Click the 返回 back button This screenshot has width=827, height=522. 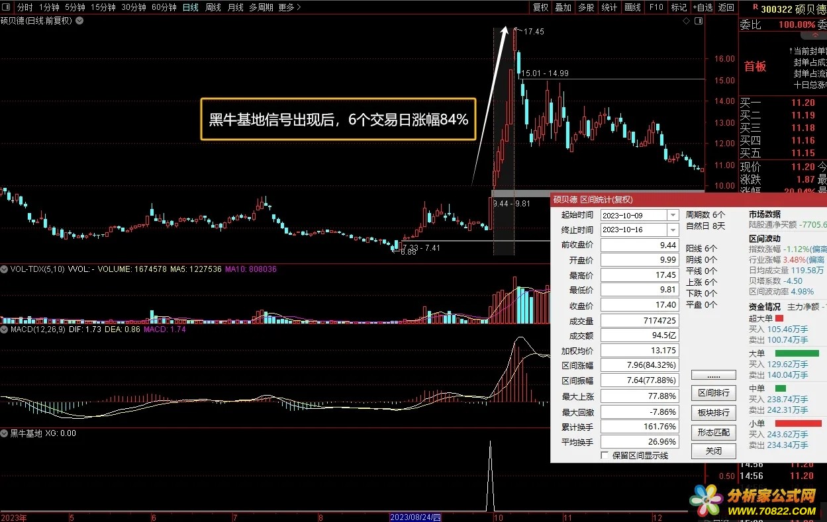click(x=726, y=7)
